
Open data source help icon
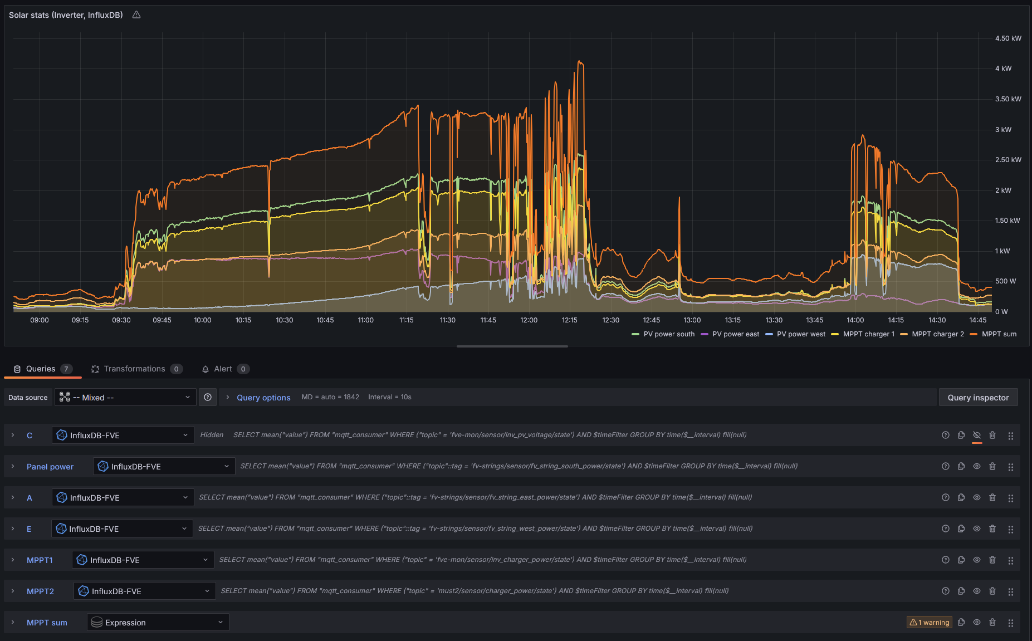pyautogui.click(x=208, y=397)
